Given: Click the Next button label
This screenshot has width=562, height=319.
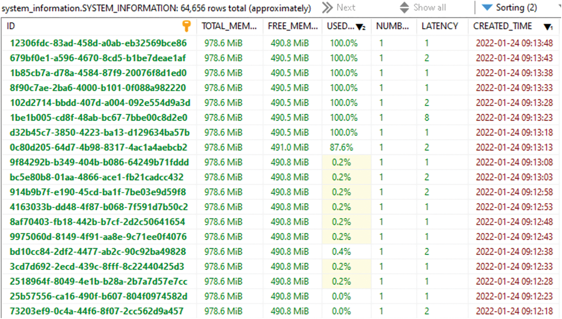Looking at the screenshot, I should pos(346,8).
